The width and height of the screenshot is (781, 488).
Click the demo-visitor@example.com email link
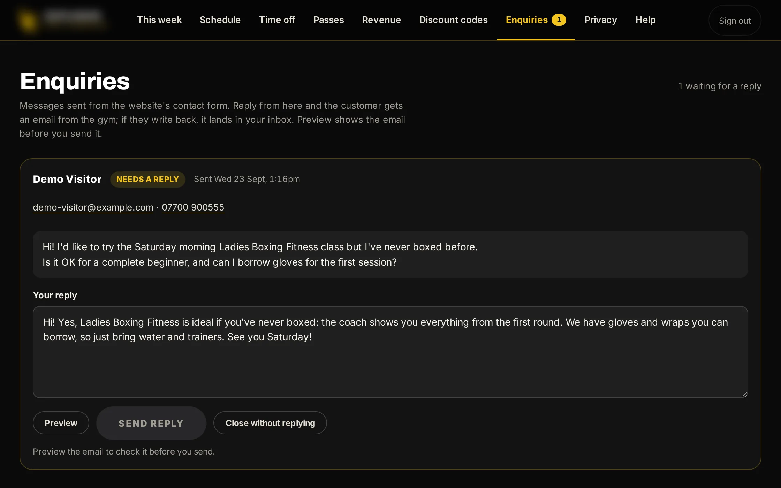pos(93,207)
